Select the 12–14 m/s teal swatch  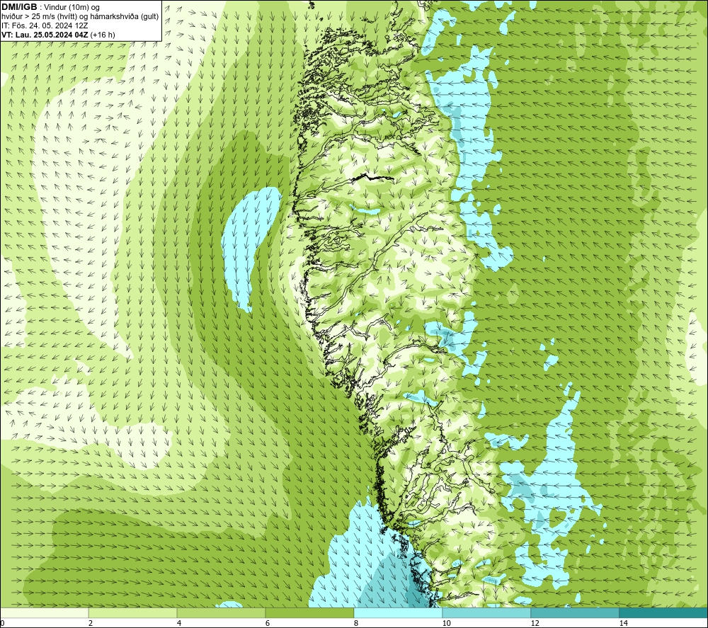[575, 612]
